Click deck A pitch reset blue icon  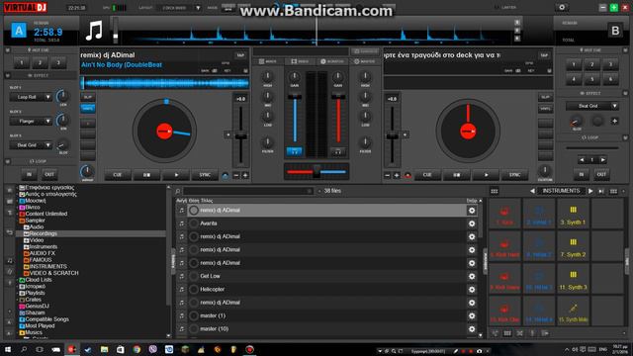pos(226,175)
